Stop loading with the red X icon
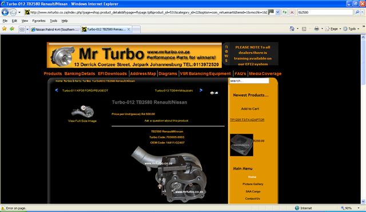Viewport: 366px width, 212px height. click(292, 12)
